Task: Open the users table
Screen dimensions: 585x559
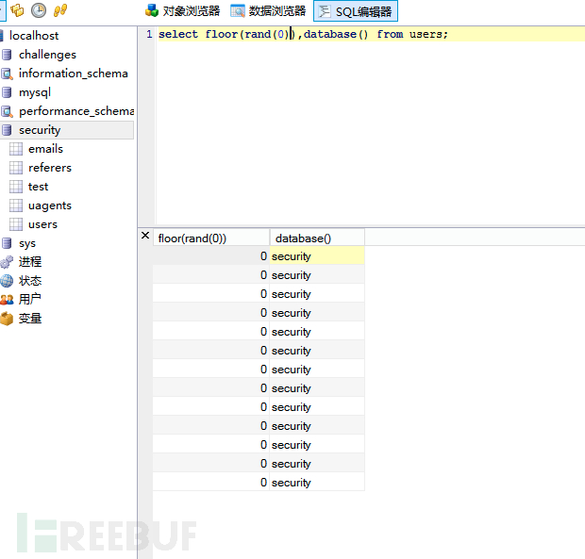Action: click(x=42, y=224)
